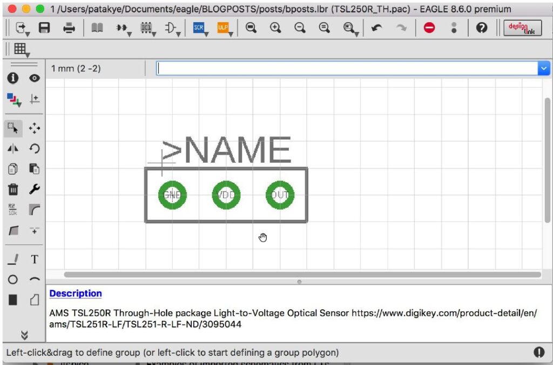This screenshot has width=553, height=365.
Task: Click the red Stop command icon
Action: tap(429, 28)
